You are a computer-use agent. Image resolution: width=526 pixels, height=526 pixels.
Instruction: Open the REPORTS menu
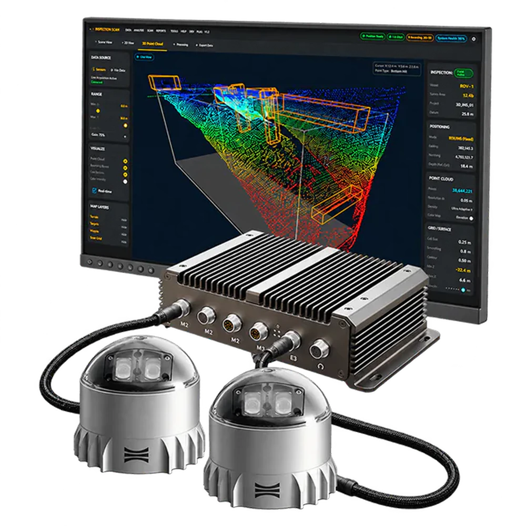pos(161,31)
